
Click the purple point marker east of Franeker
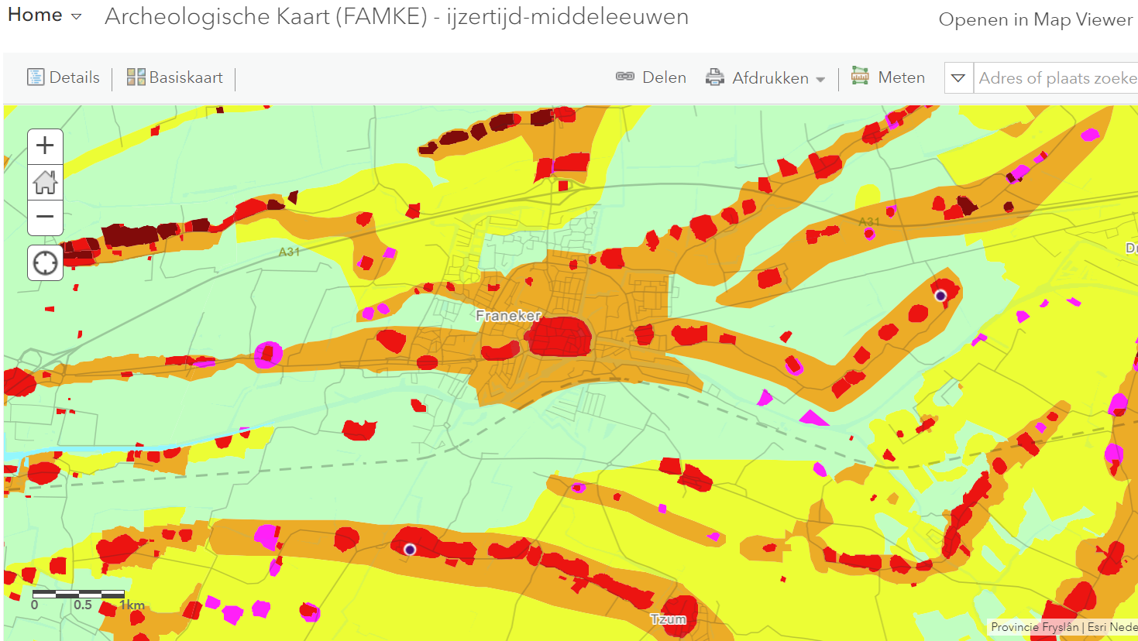940,296
